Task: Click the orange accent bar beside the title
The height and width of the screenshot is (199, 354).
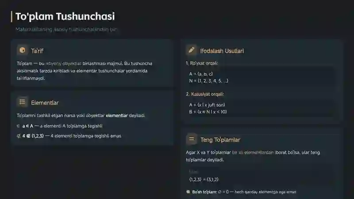Action: click(x=12, y=17)
